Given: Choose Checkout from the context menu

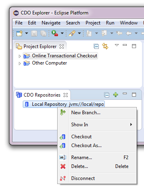Looking at the screenshot, I should point(97,137).
